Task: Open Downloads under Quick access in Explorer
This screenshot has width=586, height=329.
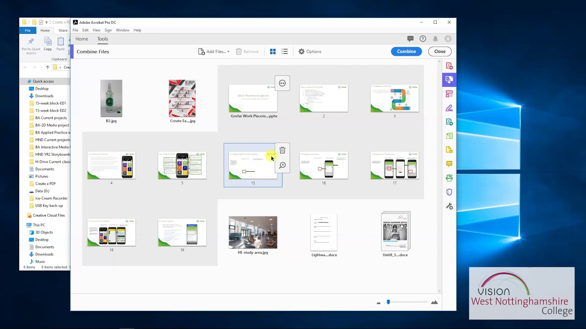Action: click(44, 96)
